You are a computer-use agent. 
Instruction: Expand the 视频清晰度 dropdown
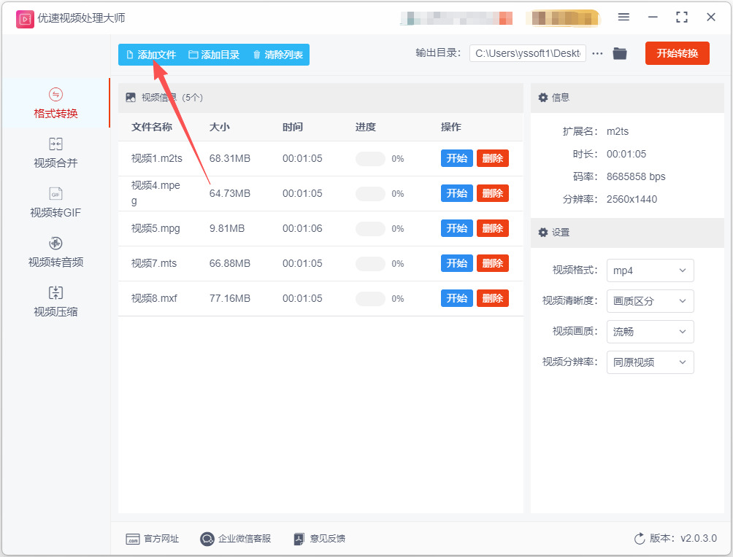(650, 301)
